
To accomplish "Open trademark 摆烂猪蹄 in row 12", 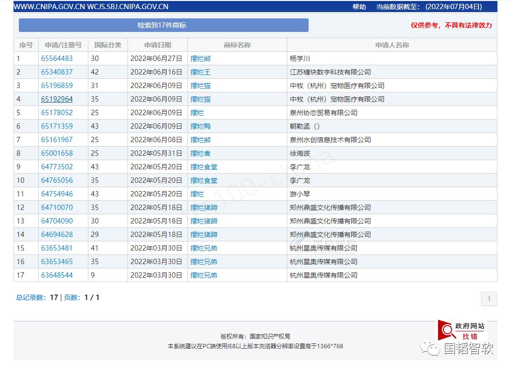I will click(x=204, y=208).
